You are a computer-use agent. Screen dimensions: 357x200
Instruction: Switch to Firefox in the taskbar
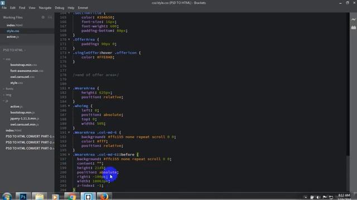(104, 196)
